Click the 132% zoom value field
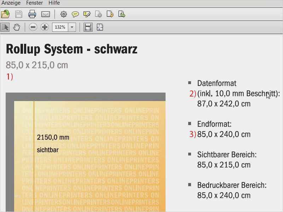Image resolution: width=283 pixels, height=212 pixels. coord(60,27)
